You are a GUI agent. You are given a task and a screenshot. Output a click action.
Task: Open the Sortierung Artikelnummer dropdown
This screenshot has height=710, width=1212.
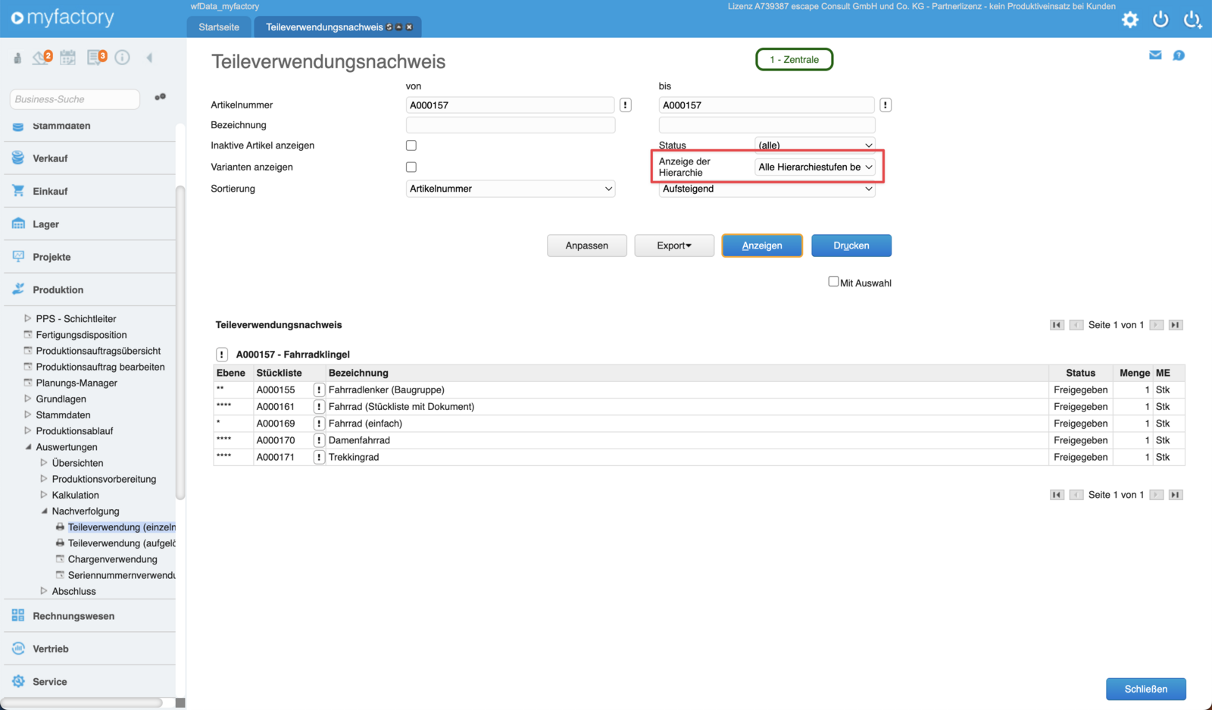[x=511, y=189]
